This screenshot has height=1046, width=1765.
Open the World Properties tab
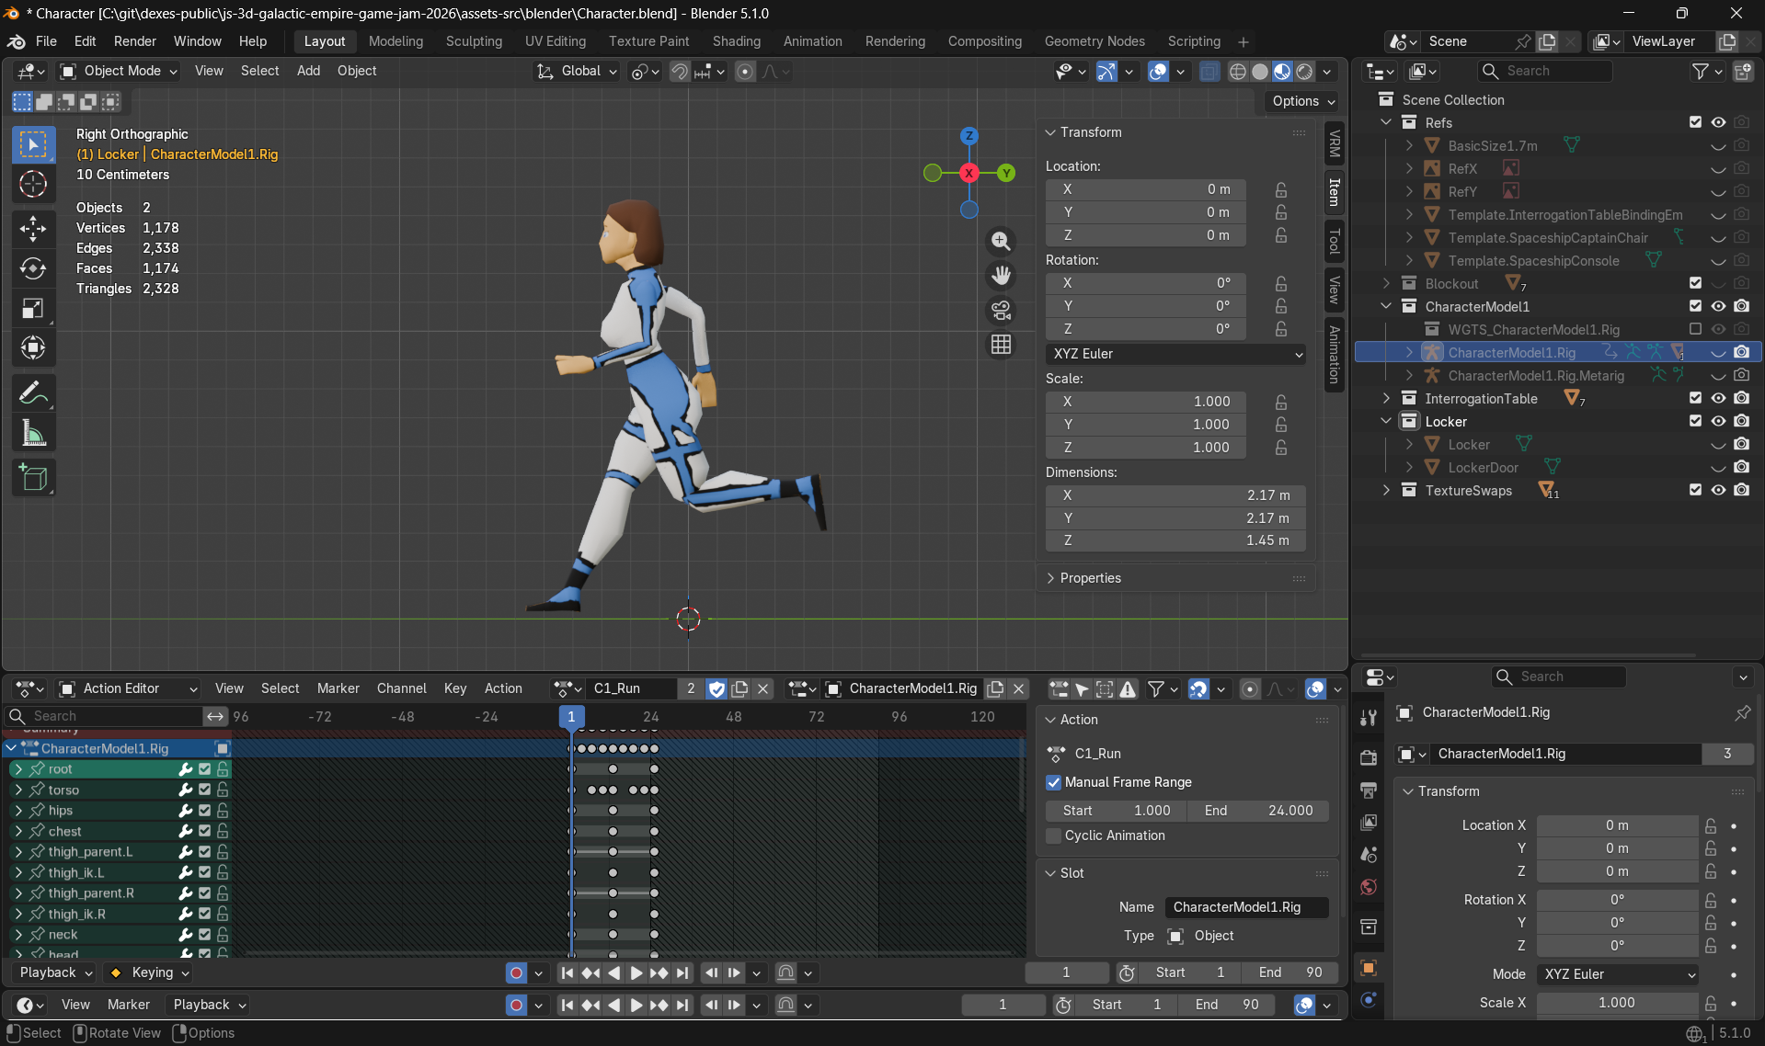[1368, 887]
